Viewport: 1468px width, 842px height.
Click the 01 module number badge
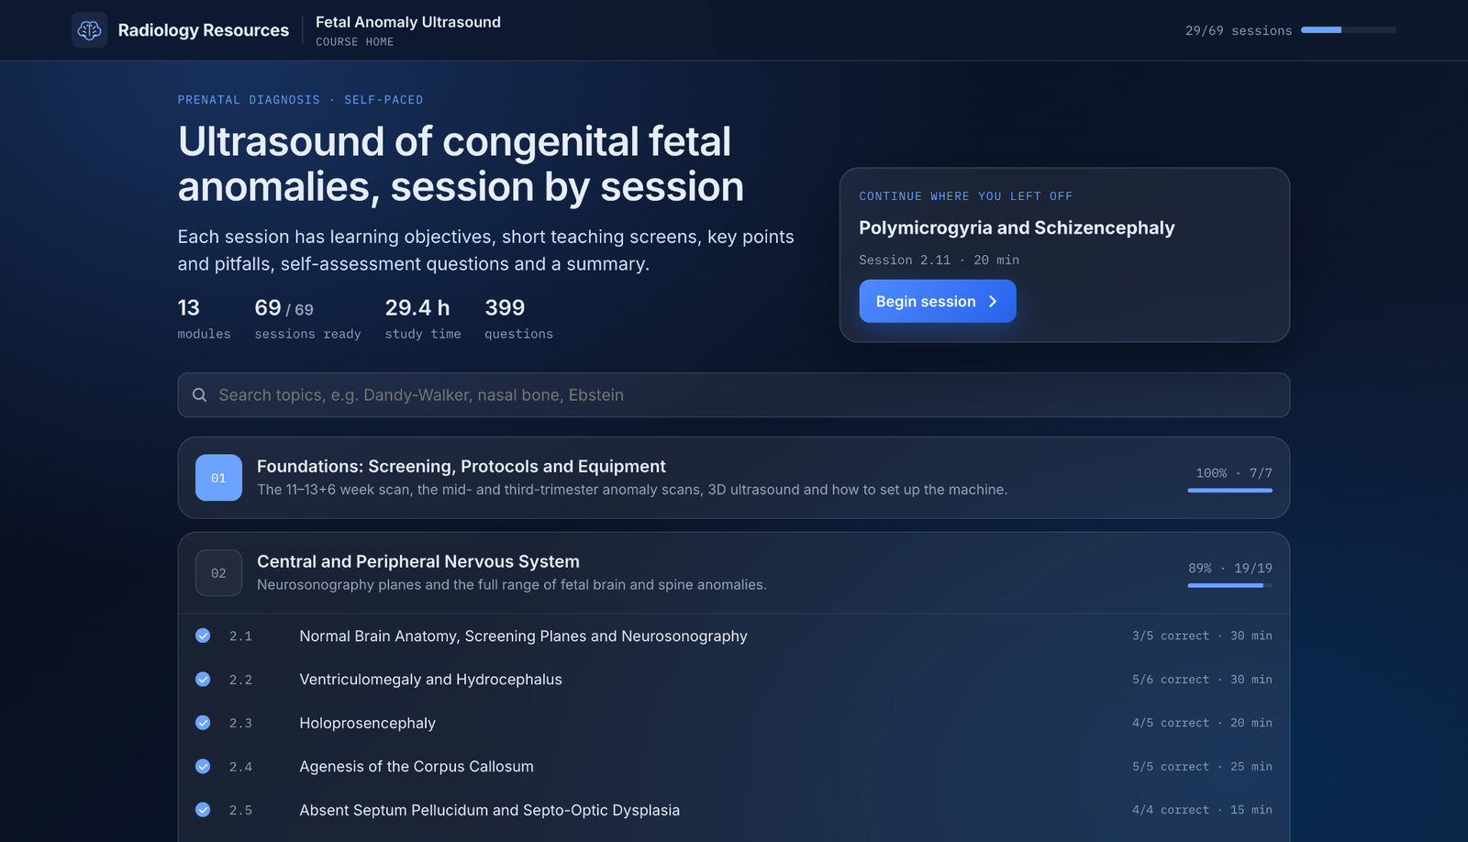point(218,478)
